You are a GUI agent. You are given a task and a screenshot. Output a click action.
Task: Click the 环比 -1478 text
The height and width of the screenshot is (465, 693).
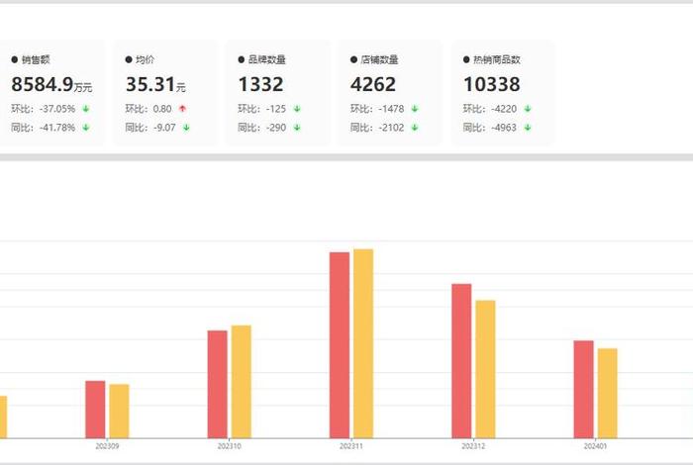377,109
